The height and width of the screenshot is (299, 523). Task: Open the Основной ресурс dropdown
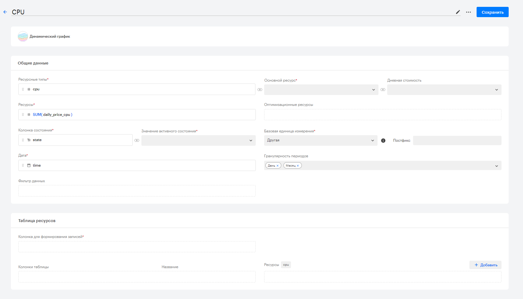(x=321, y=90)
